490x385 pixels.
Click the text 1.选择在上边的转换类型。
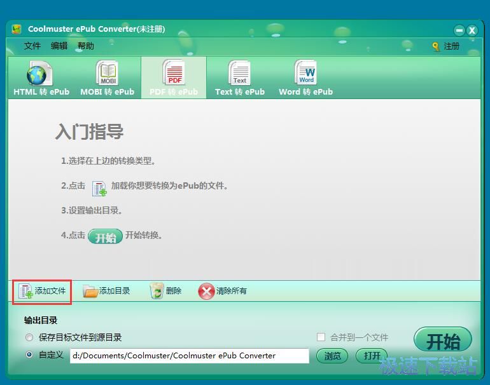[x=108, y=161]
